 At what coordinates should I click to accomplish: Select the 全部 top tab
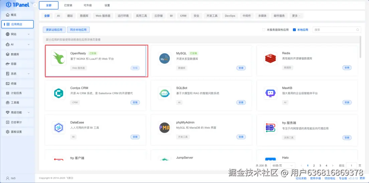[49, 5]
